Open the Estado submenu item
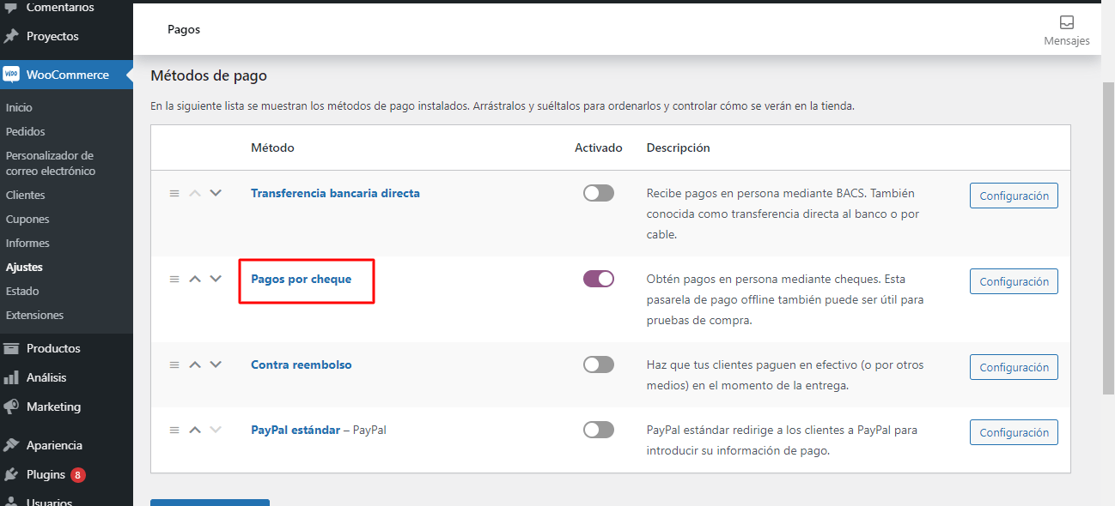This screenshot has width=1115, height=506. click(22, 291)
